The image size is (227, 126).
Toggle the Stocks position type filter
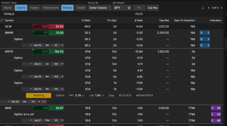(8, 8)
